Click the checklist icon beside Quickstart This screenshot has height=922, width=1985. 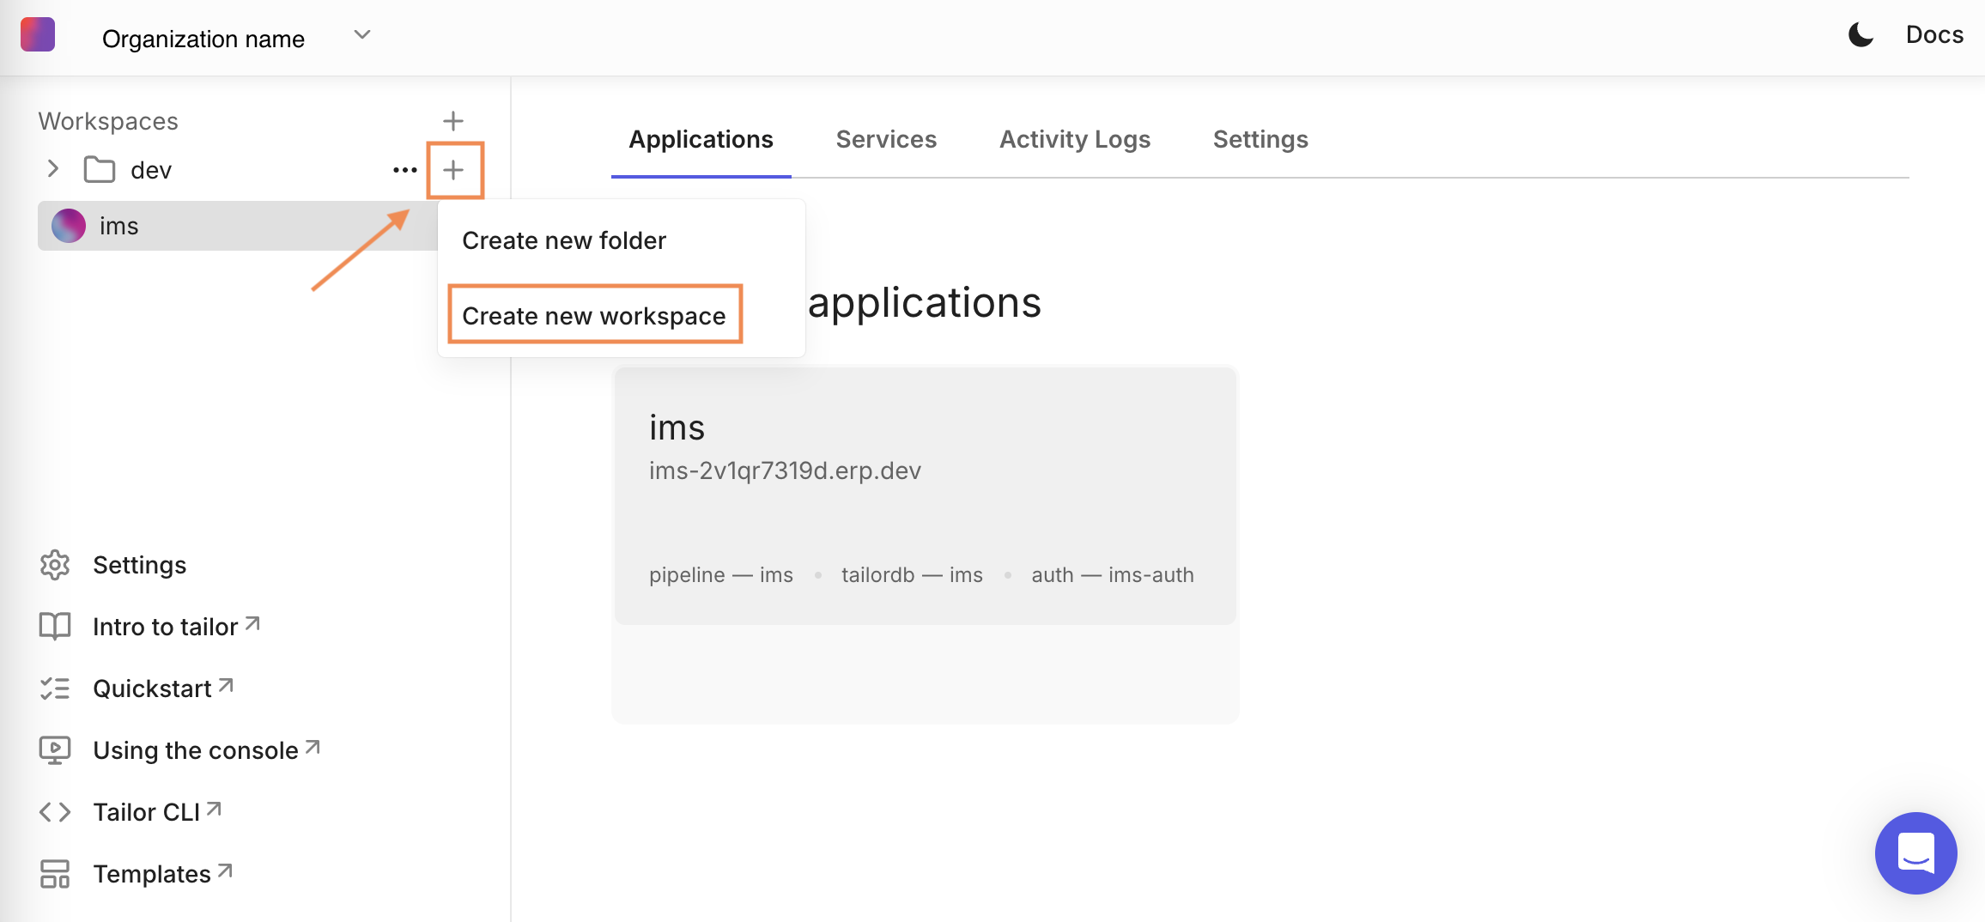click(55, 688)
